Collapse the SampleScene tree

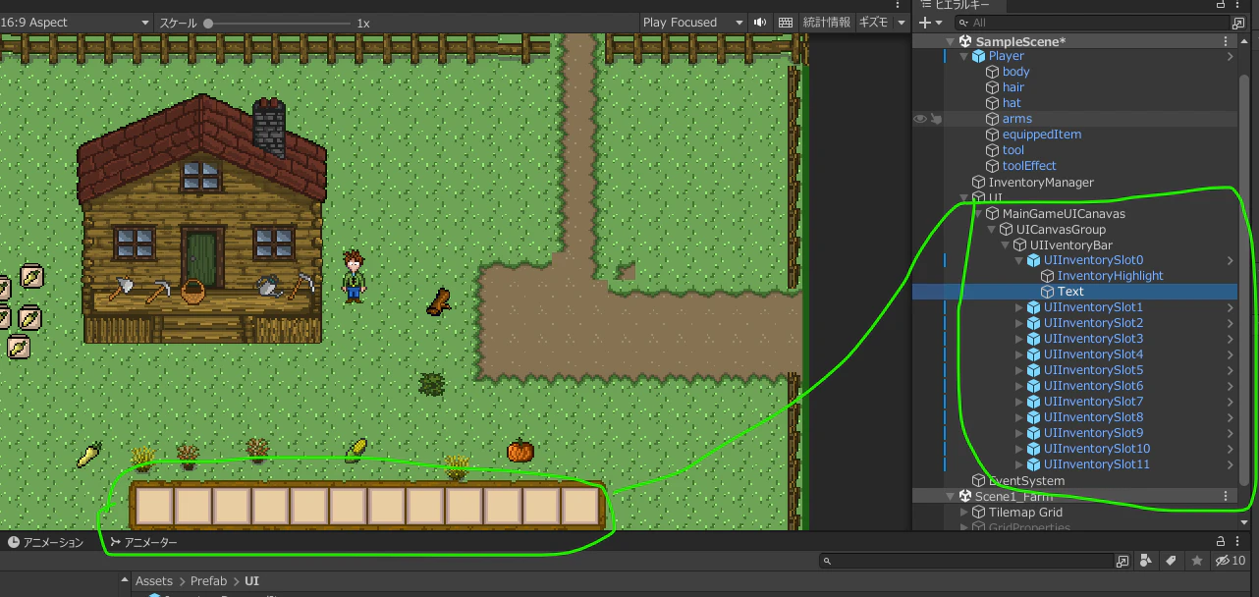(950, 41)
